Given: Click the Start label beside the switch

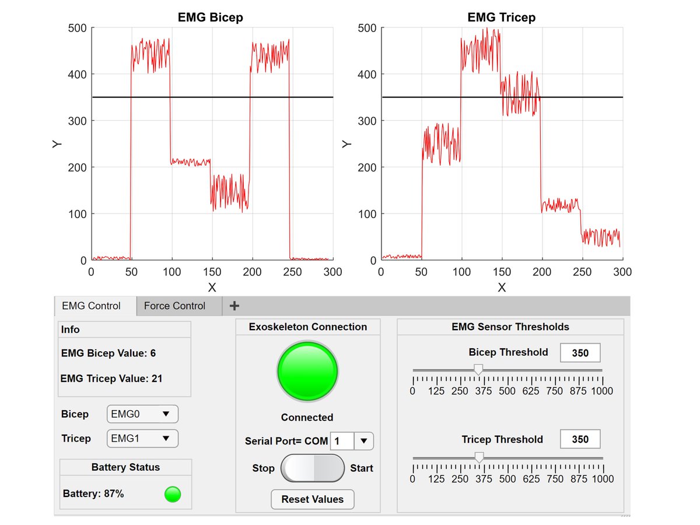Looking at the screenshot, I should click(x=362, y=468).
